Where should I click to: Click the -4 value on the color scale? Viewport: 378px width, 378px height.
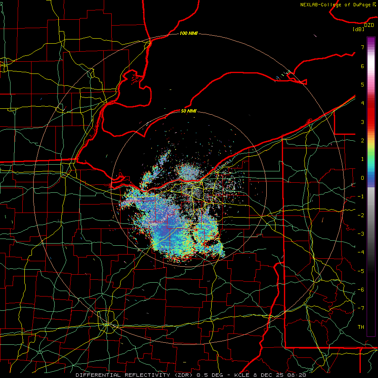tap(361, 252)
